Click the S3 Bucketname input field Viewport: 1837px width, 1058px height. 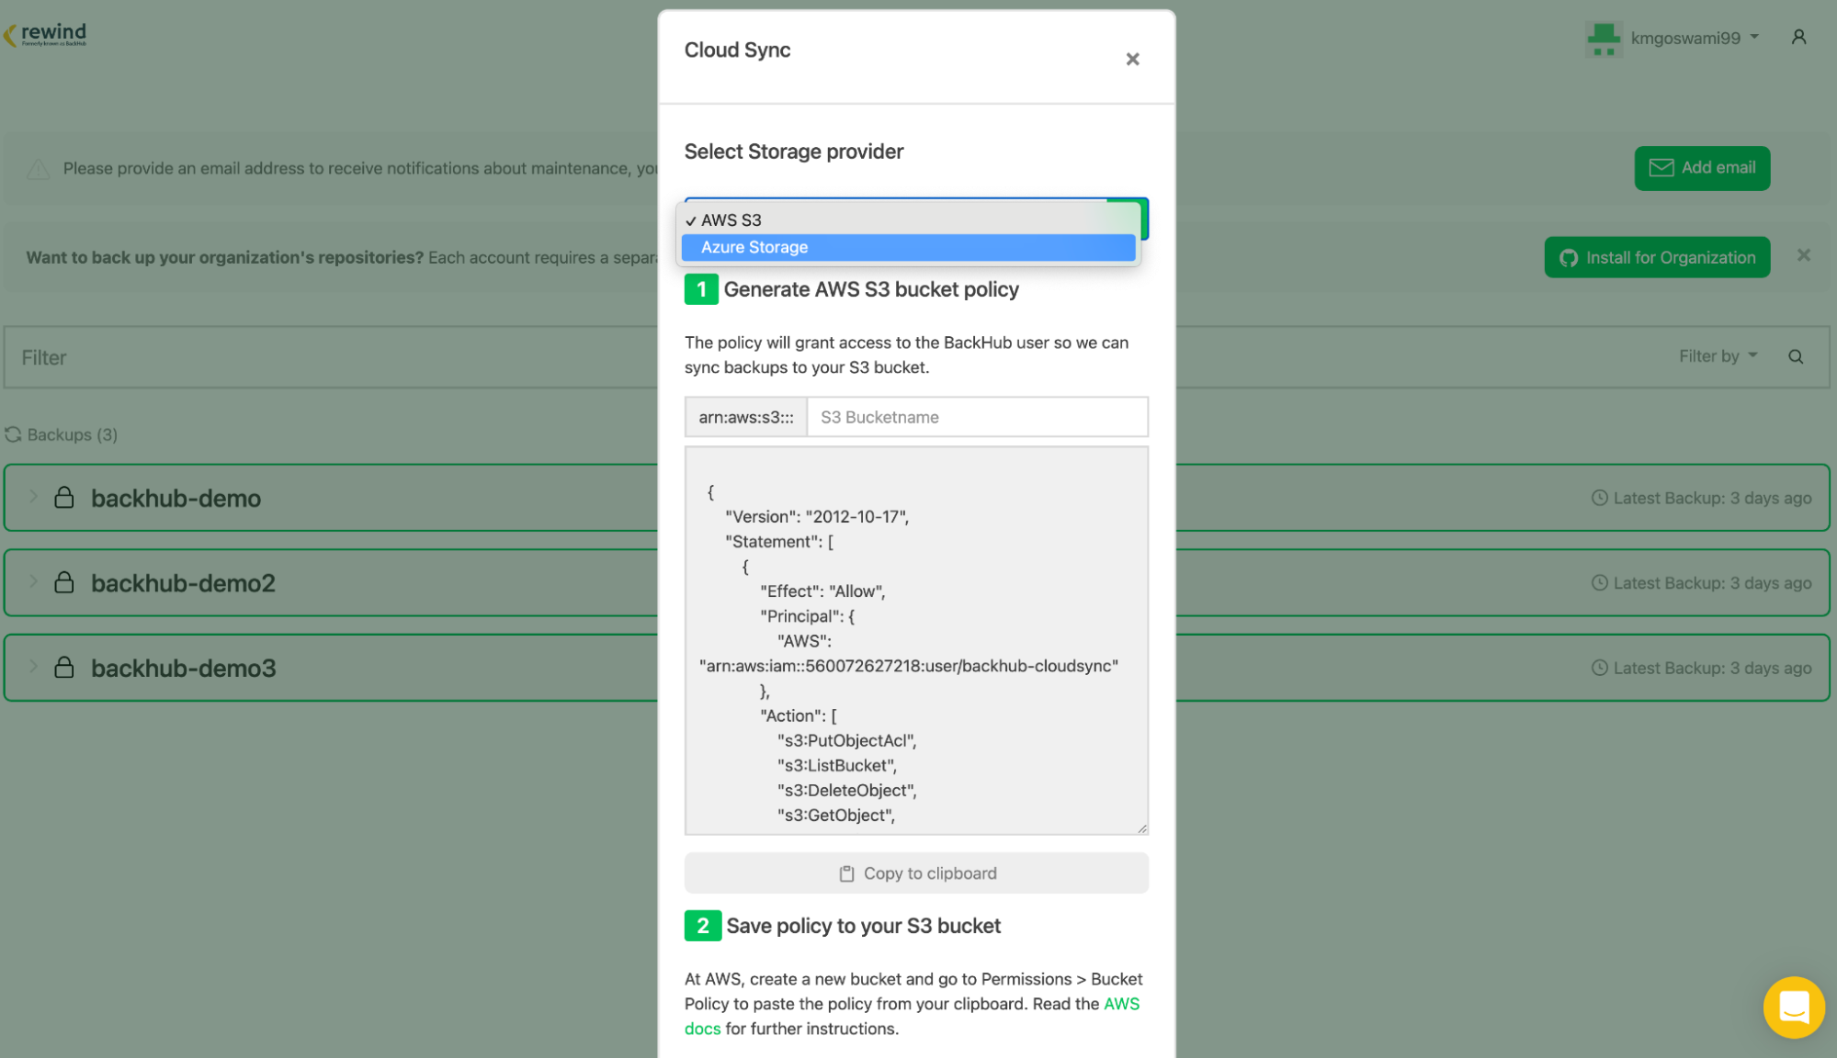tap(977, 417)
